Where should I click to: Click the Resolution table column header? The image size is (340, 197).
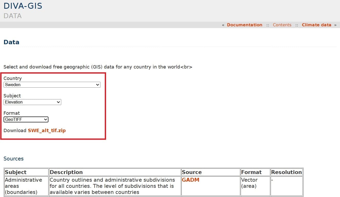coord(286,172)
